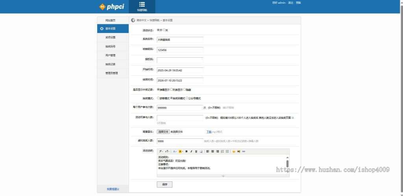
Task: Open the font family dropdown in editor
Action: tap(161, 151)
